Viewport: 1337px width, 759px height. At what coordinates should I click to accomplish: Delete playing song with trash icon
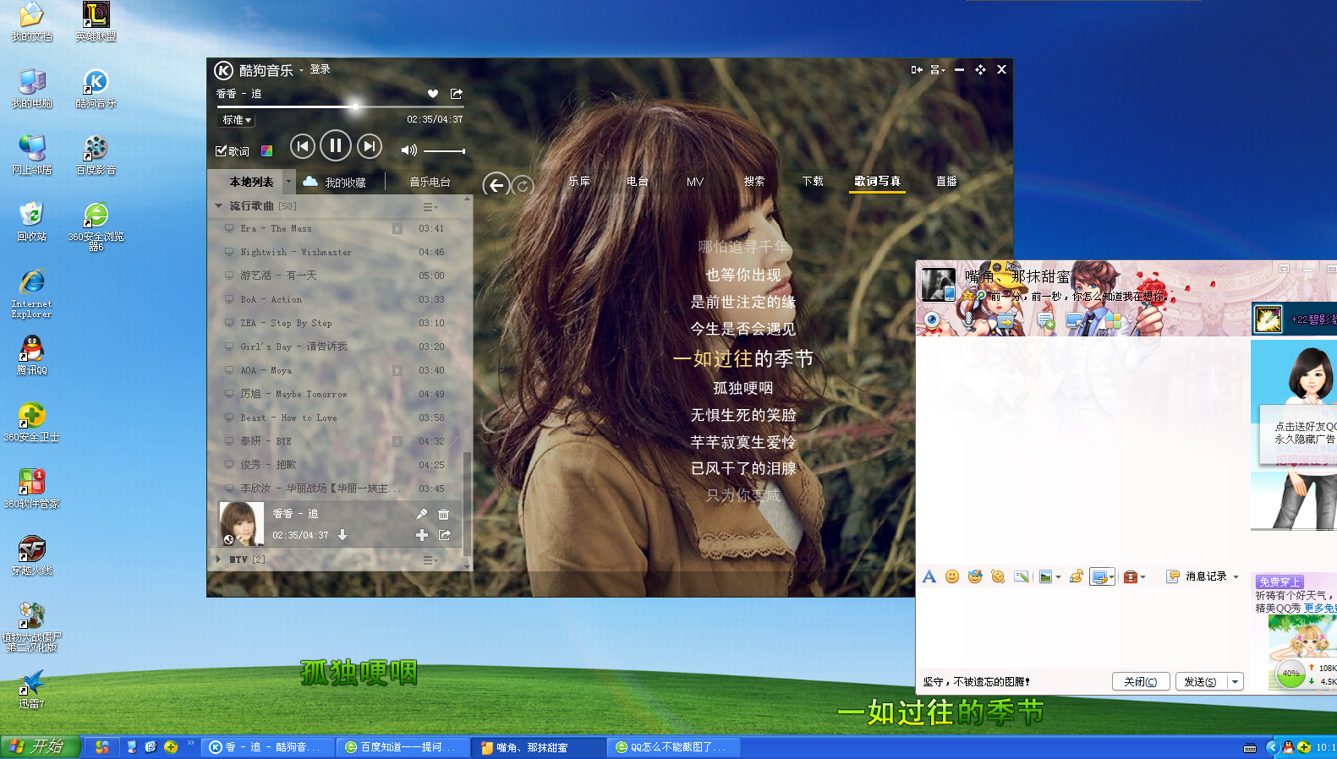tap(443, 514)
